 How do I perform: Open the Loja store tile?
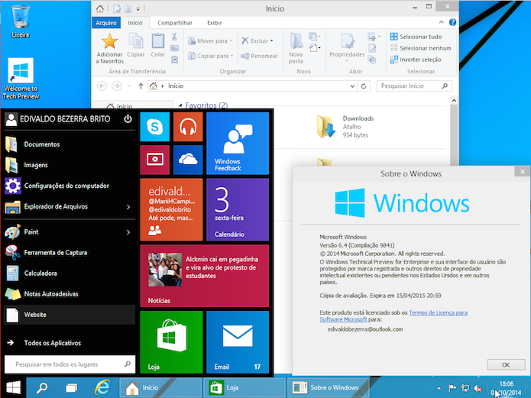point(171,342)
